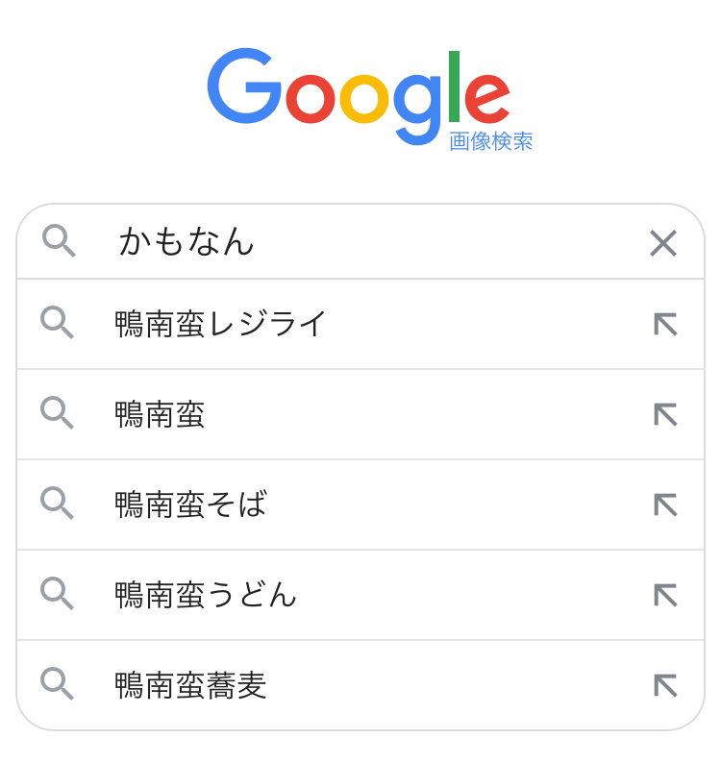The width and height of the screenshot is (721, 763).
Task: Click the magnifier icon in the search box
Action: point(59,240)
